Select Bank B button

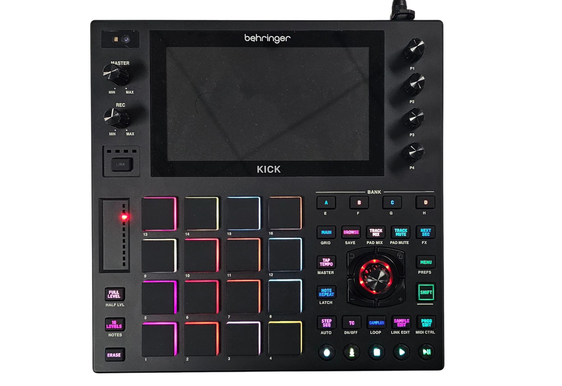coord(359,203)
